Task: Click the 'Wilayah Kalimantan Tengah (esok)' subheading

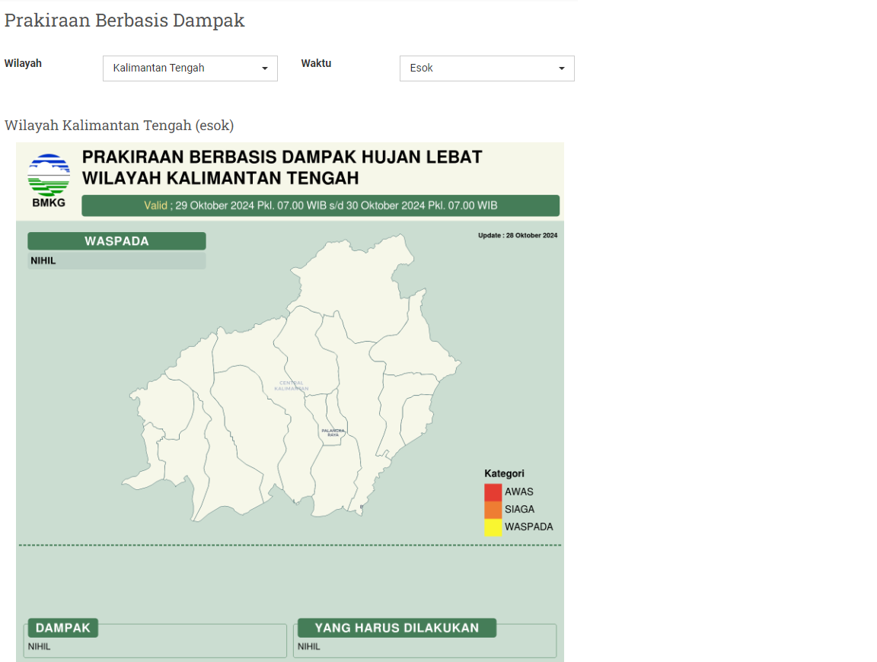Action: click(x=119, y=126)
